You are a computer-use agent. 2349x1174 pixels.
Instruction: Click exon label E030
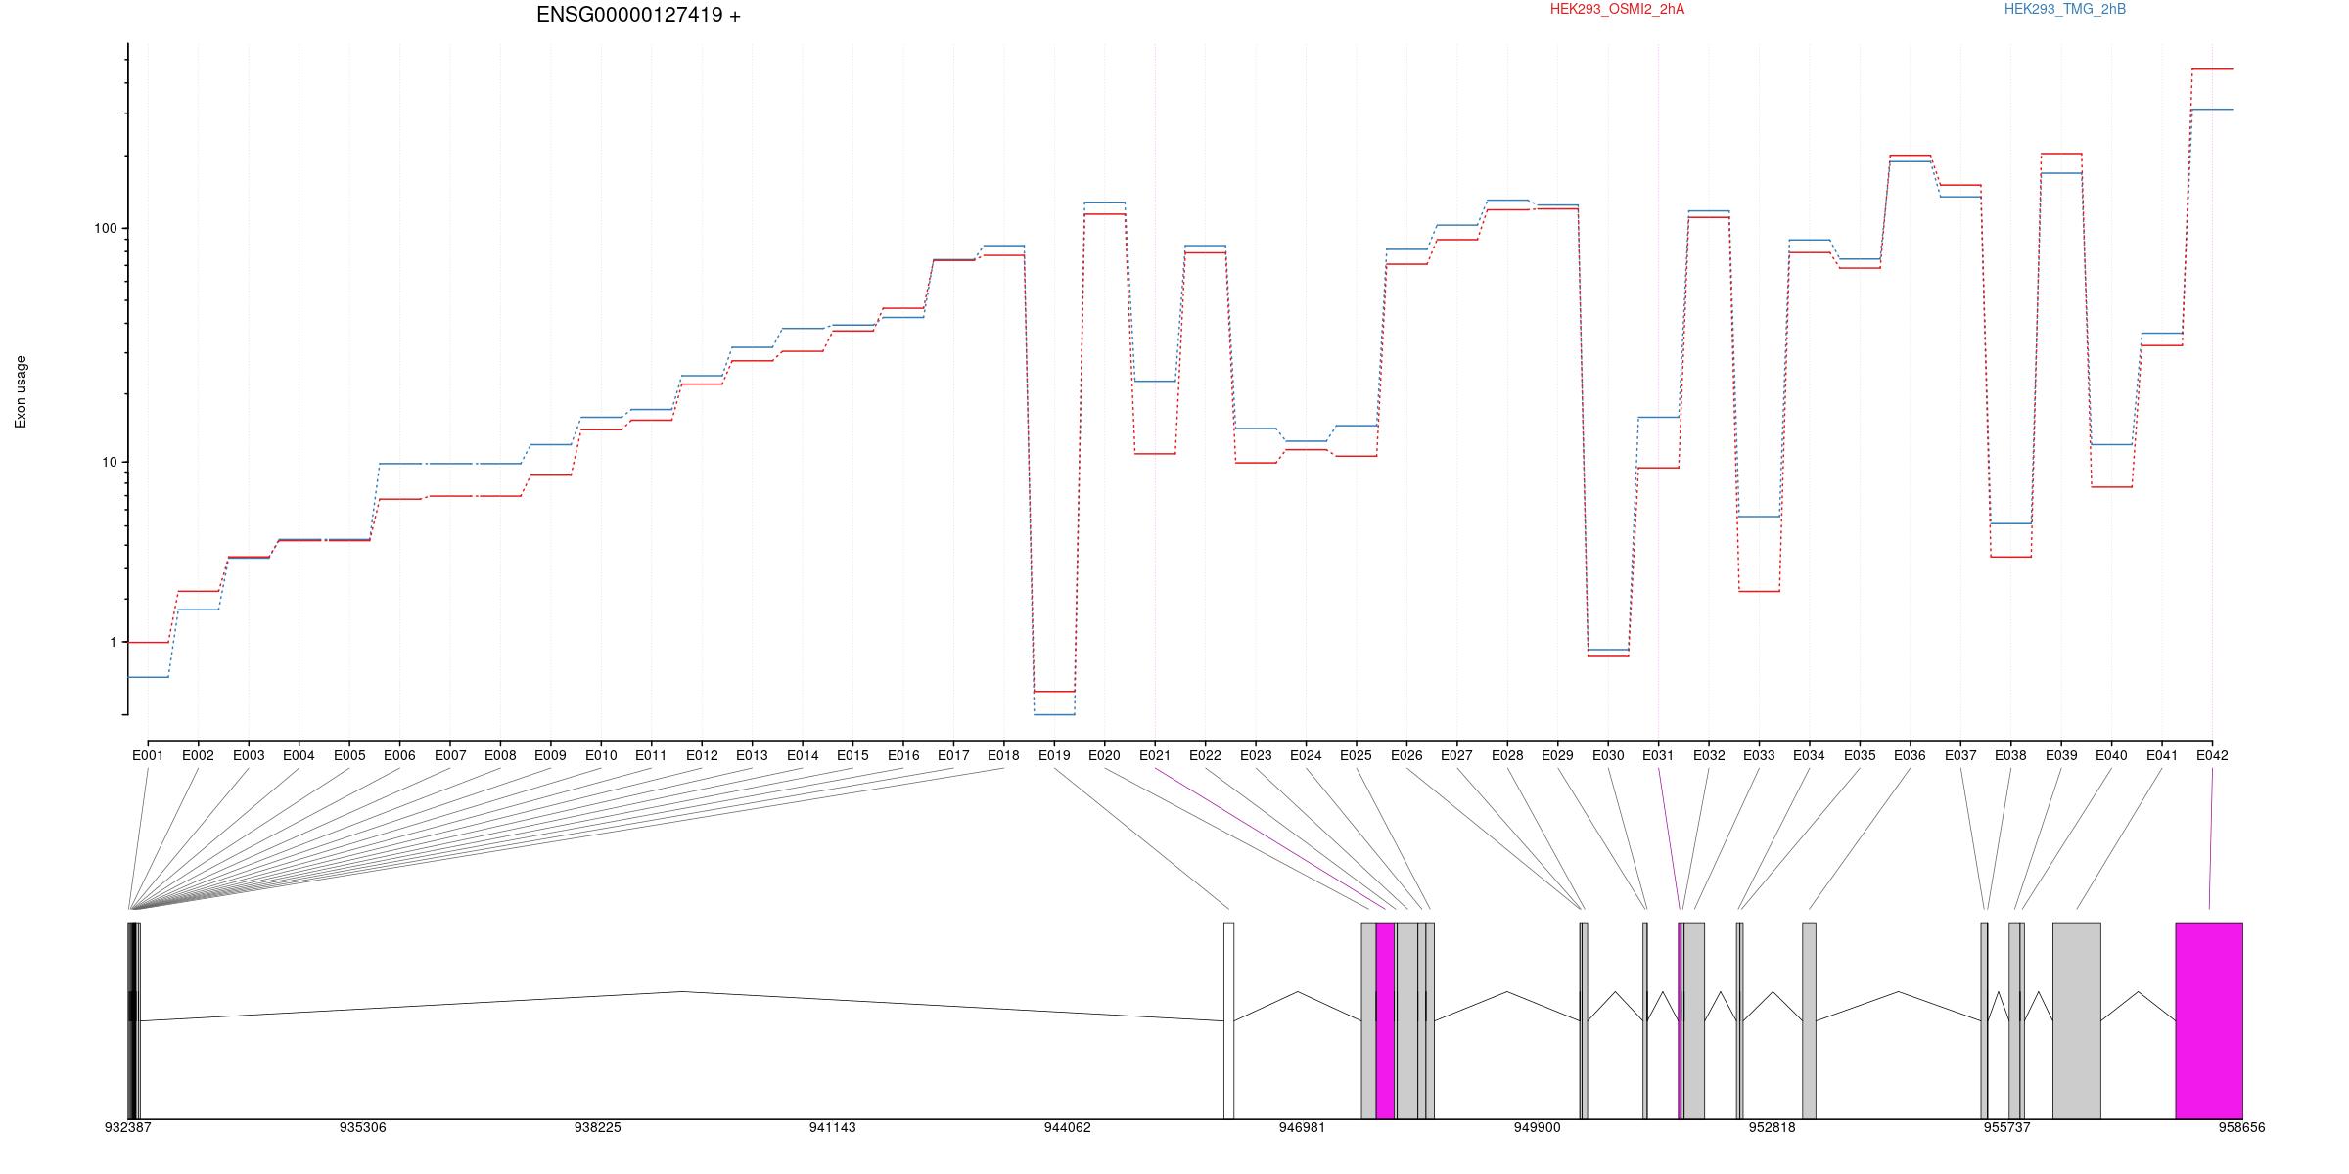(1608, 755)
